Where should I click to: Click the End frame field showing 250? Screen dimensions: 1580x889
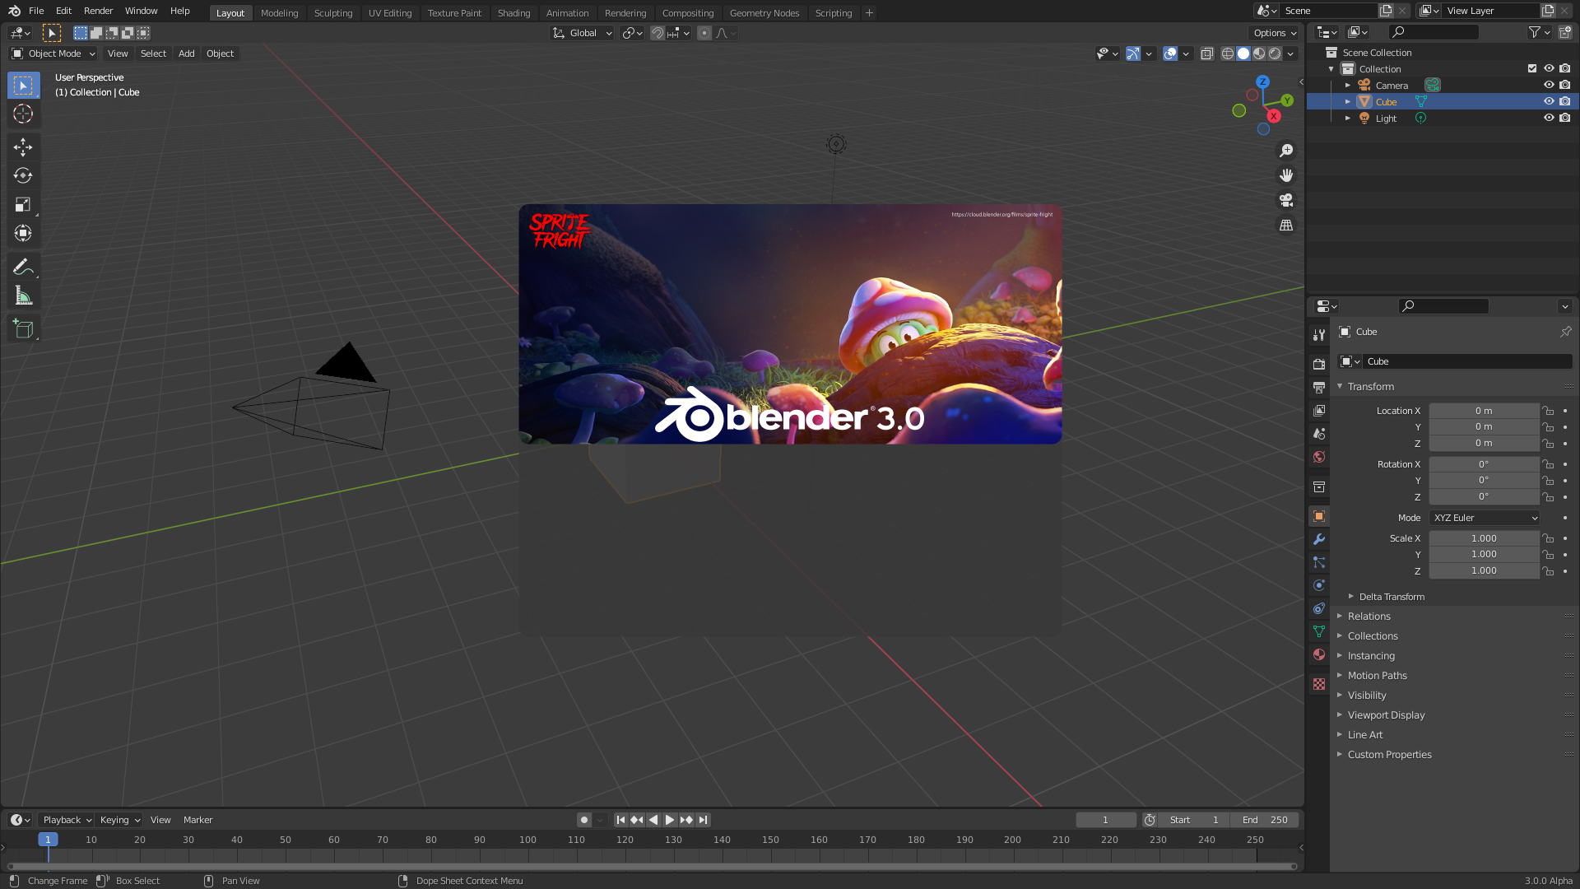[x=1265, y=820]
